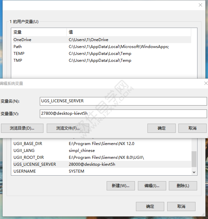Click the 值 column header in user variables
Viewport: 208px width, 219px height.
(x=128, y=32)
